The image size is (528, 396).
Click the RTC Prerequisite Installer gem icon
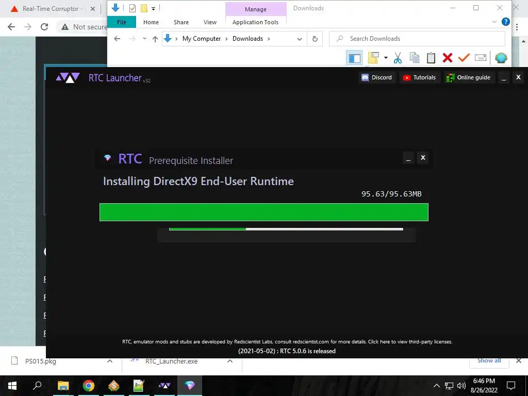(107, 158)
